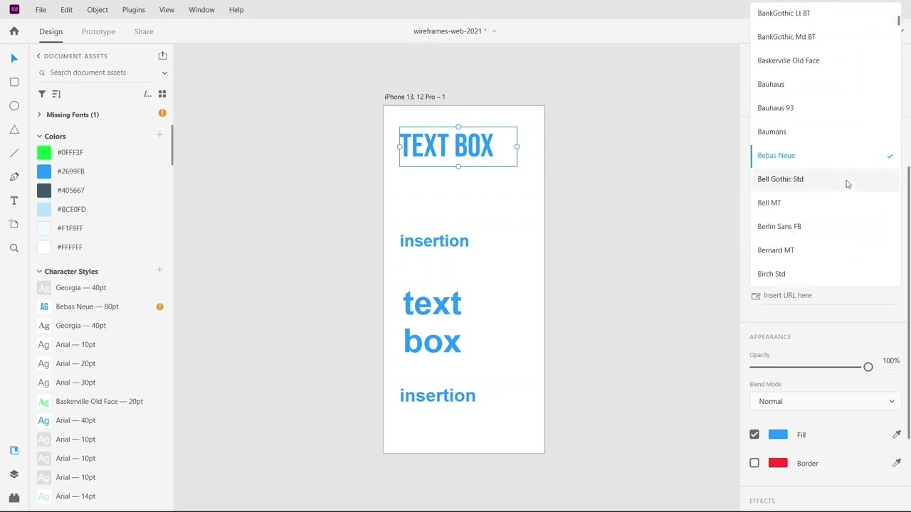Switch to the Prototype tab
Screen dimensions: 911x512
pyautogui.click(x=98, y=31)
